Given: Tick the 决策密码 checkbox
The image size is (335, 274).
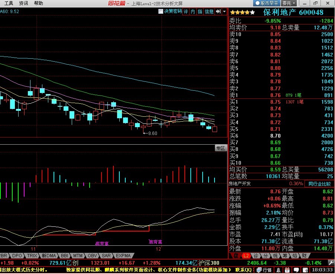Looking at the screenshot, I should (x=161, y=11).
